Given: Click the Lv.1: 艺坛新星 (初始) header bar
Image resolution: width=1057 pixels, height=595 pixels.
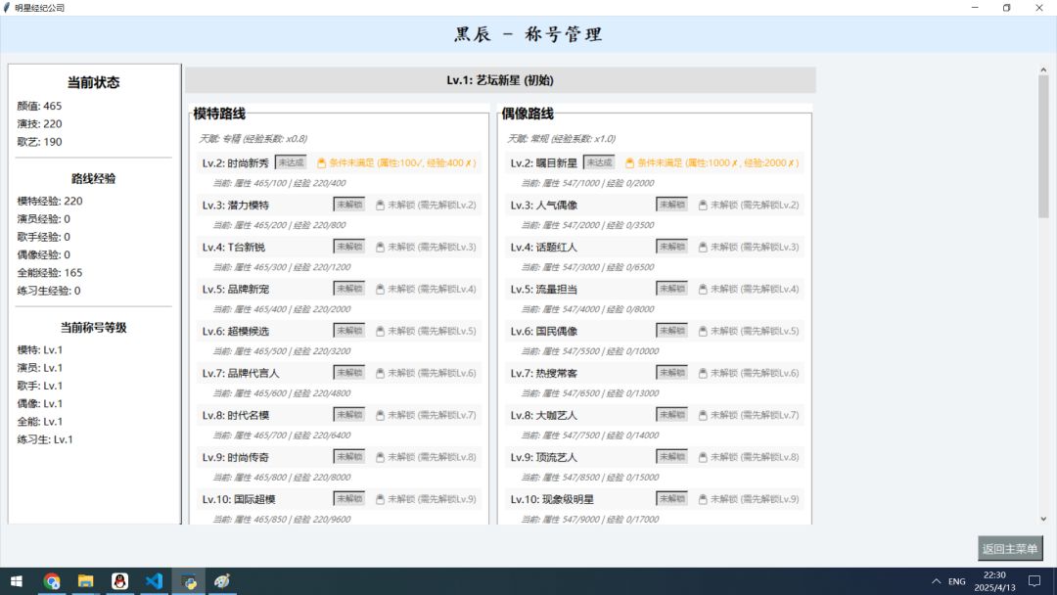Looking at the screenshot, I should click(x=500, y=80).
